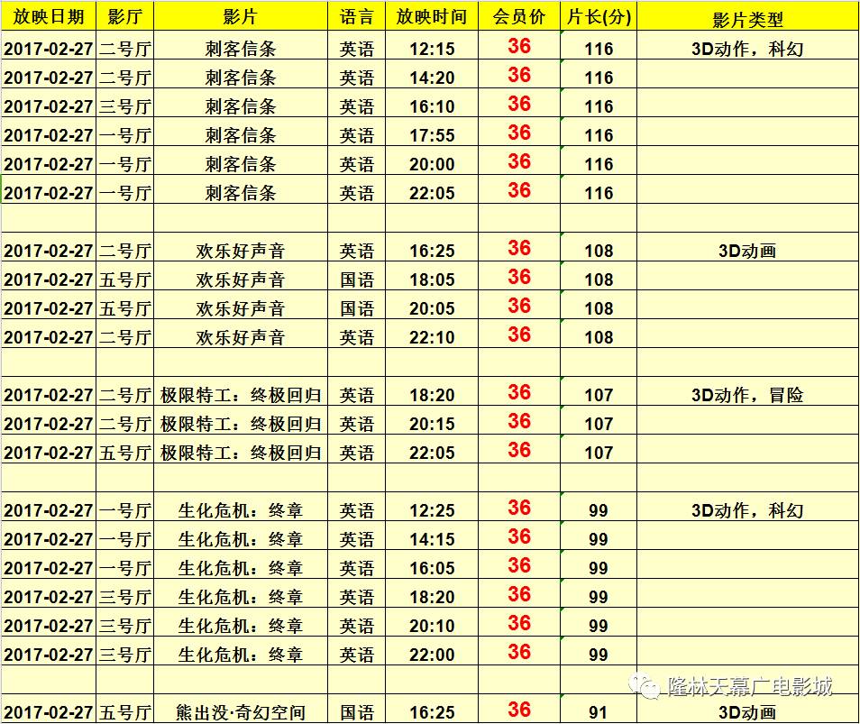Click 18:20 showtime of 极限特工
The image size is (860, 724).
pyautogui.click(x=432, y=393)
